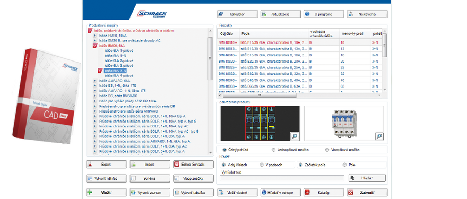This screenshot has width=467, height=199.
Task: Open the Katalóg PDF button
Action: click(324, 193)
